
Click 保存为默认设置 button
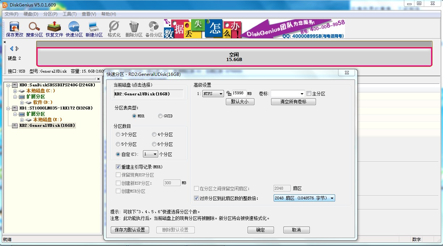pyautogui.click(x=130, y=230)
